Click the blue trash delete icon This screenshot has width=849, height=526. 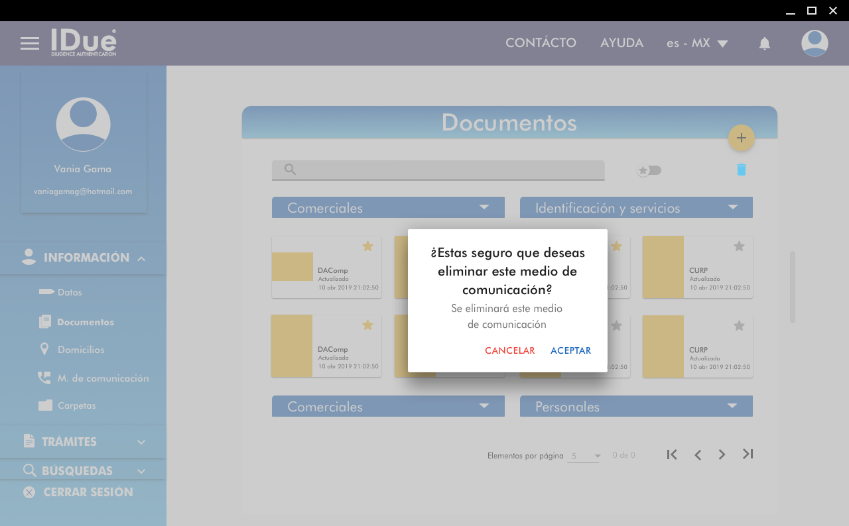741,170
